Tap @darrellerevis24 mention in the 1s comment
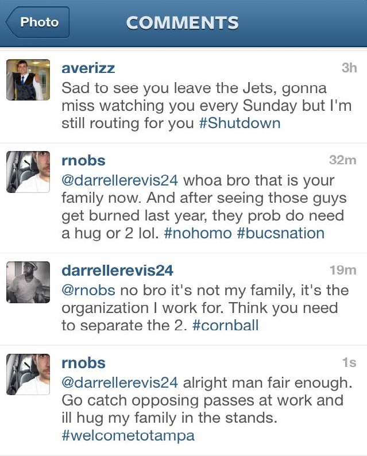367x456 pixels. [x=119, y=382]
